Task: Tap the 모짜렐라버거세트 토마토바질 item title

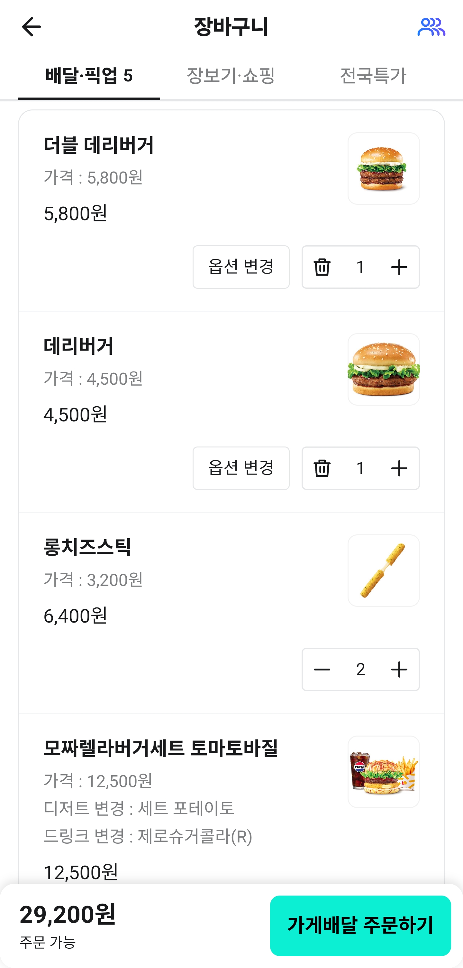Action: 160,748
